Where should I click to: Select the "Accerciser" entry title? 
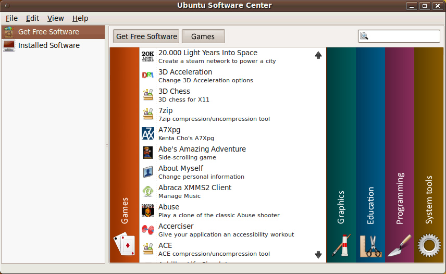pyautogui.click(x=176, y=227)
